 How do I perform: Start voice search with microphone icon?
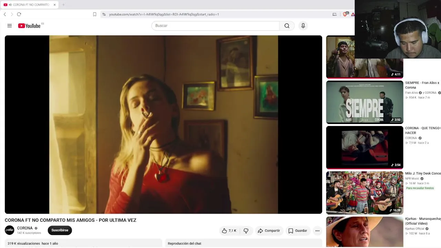[303, 26]
